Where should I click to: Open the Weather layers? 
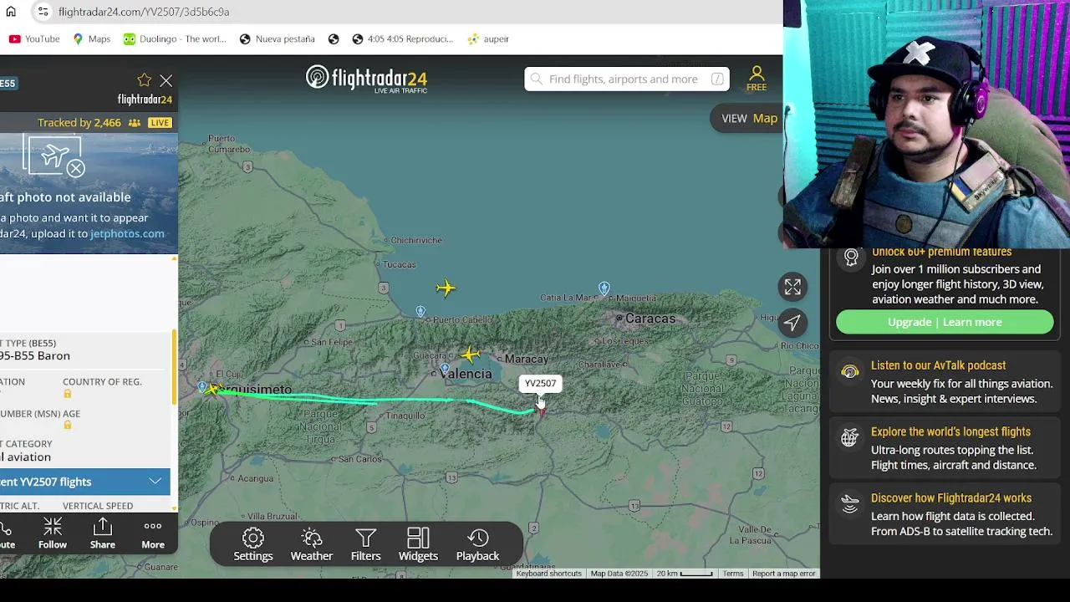[x=312, y=544]
